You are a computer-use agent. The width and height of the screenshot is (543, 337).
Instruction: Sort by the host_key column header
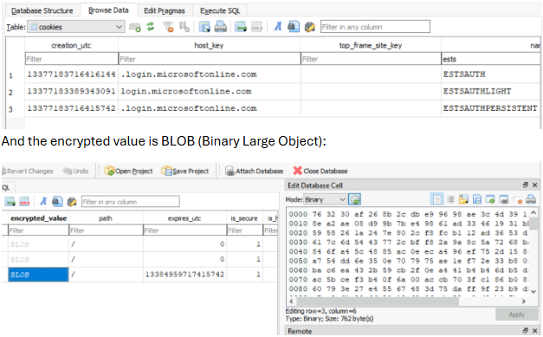(x=210, y=45)
